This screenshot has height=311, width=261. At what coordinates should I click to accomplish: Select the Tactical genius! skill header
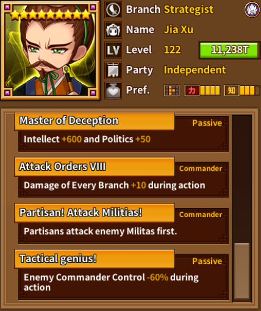pos(95,259)
